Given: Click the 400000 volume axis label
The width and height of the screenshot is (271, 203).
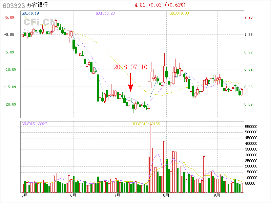Looking at the screenshot, I should 251,143.
